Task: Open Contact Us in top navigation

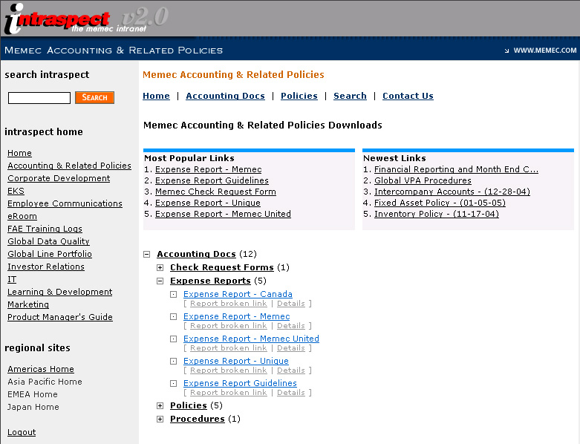Action: [x=408, y=96]
